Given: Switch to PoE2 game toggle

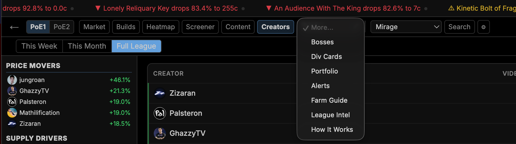Looking at the screenshot, I should (62, 27).
